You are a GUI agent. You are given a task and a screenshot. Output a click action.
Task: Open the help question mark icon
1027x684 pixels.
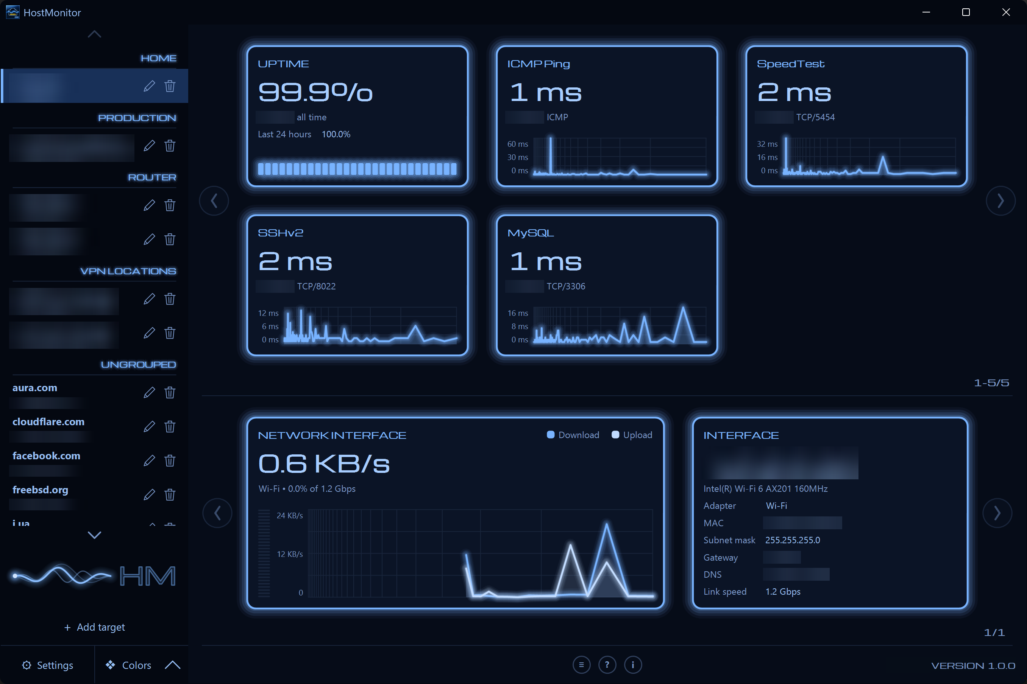point(607,665)
